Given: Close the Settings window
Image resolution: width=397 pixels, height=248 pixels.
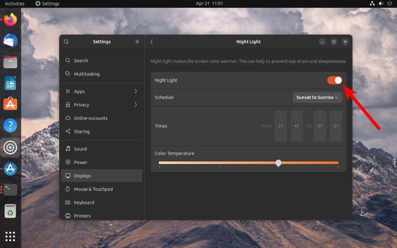Looking at the screenshot, I should [x=345, y=42].
